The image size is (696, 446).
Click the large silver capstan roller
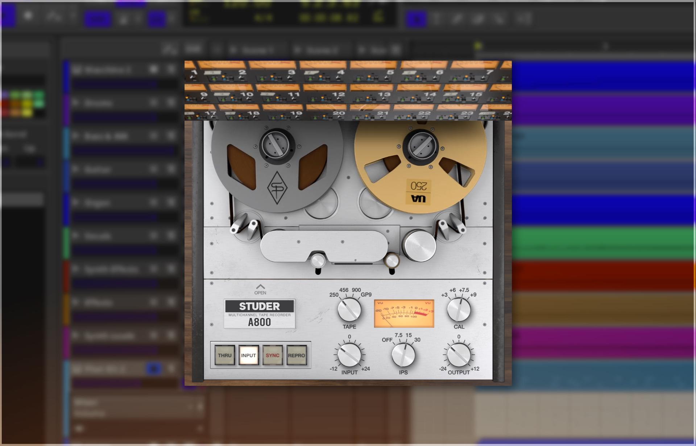pyautogui.click(x=420, y=246)
